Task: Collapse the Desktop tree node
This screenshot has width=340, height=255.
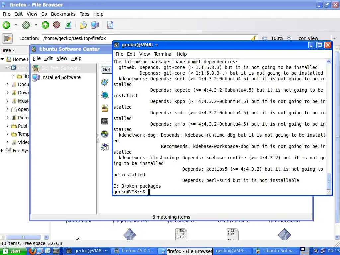Action: [7, 68]
